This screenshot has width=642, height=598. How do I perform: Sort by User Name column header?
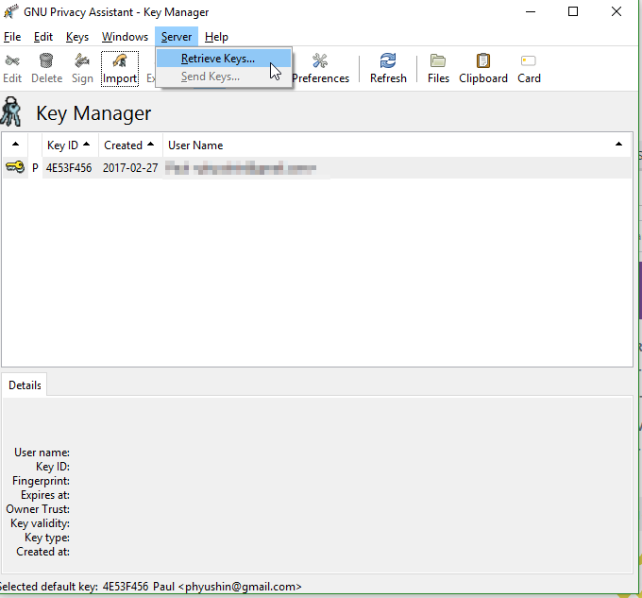[x=396, y=145]
